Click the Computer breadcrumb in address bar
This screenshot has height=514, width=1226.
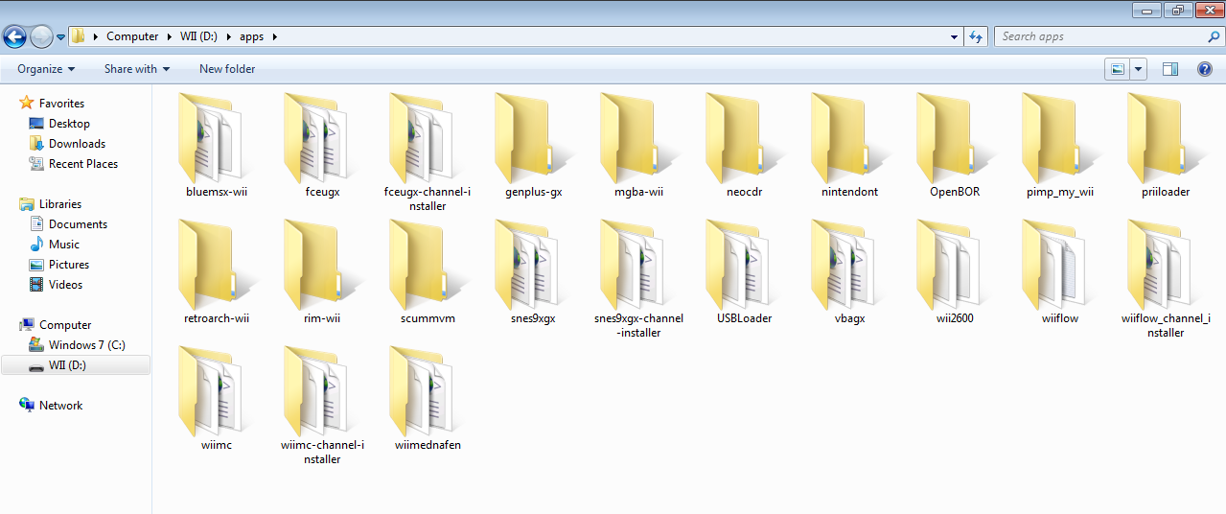pyautogui.click(x=132, y=37)
